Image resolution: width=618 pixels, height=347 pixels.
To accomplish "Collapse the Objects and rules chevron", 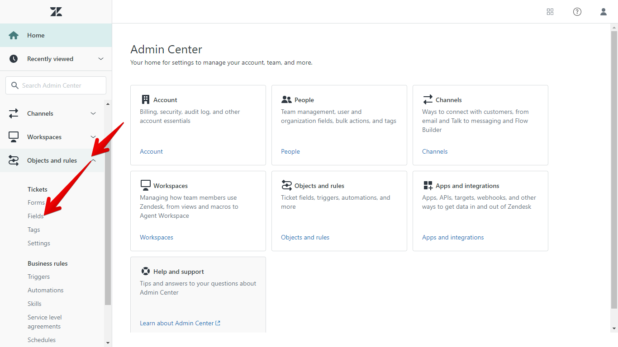I will click(93, 160).
